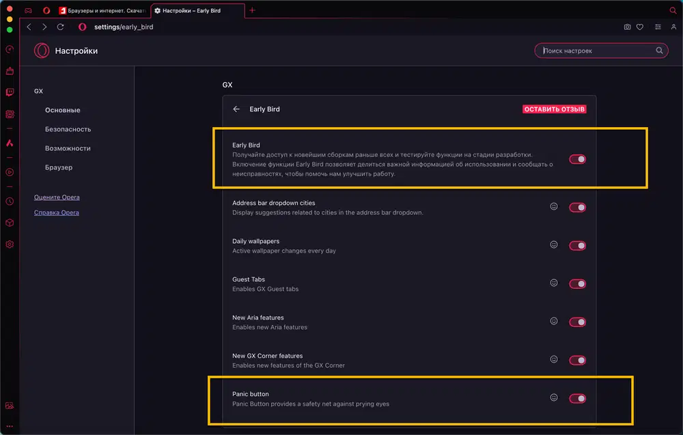Disable the Early Bird toggle
The height and width of the screenshot is (435, 683).
click(577, 159)
